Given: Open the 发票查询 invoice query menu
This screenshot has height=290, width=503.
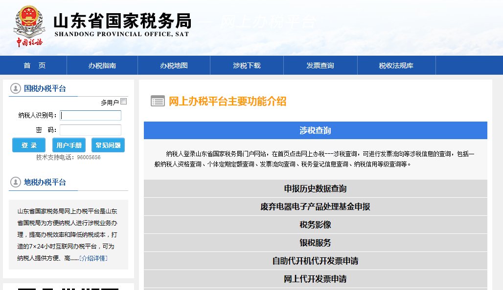Looking at the screenshot, I should (319, 65).
